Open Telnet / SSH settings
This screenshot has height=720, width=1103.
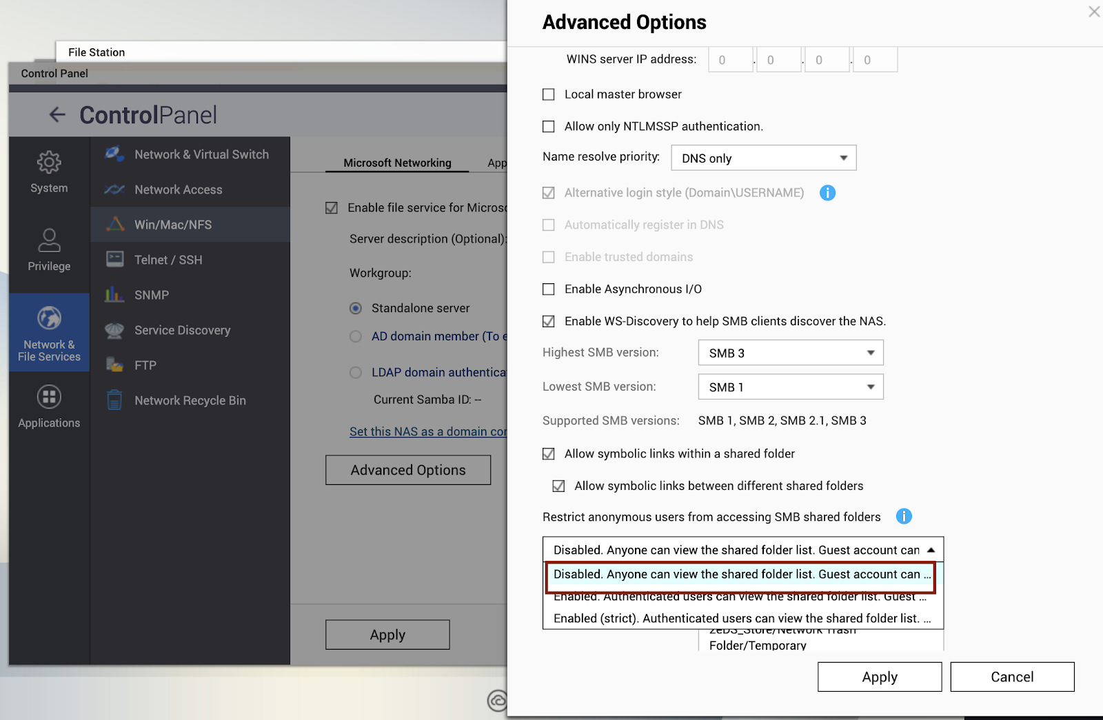coord(168,259)
